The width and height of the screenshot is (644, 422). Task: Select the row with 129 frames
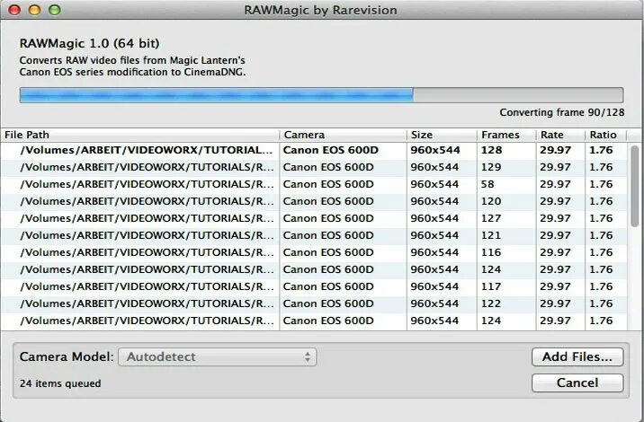(314, 167)
